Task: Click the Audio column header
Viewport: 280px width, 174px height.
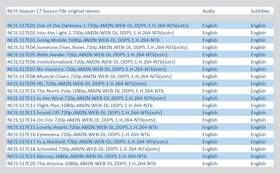Action: [x=209, y=11]
